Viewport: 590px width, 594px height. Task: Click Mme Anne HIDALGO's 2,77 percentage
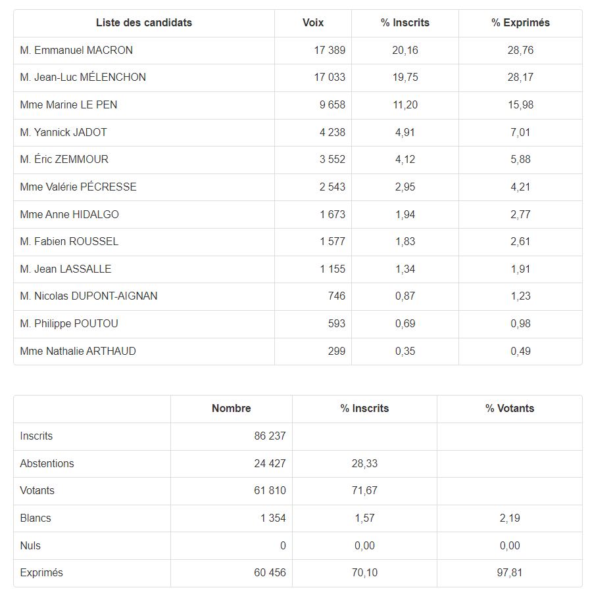pyautogui.click(x=520, y=214)
